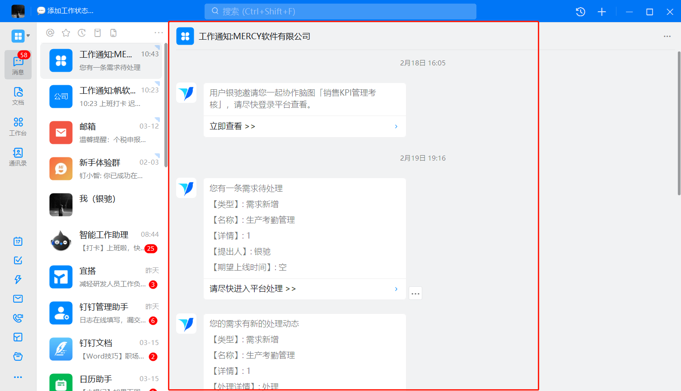Click the 立即查看 >> link in first card
This screenshot has width=681, height=391.
point(232,126)
